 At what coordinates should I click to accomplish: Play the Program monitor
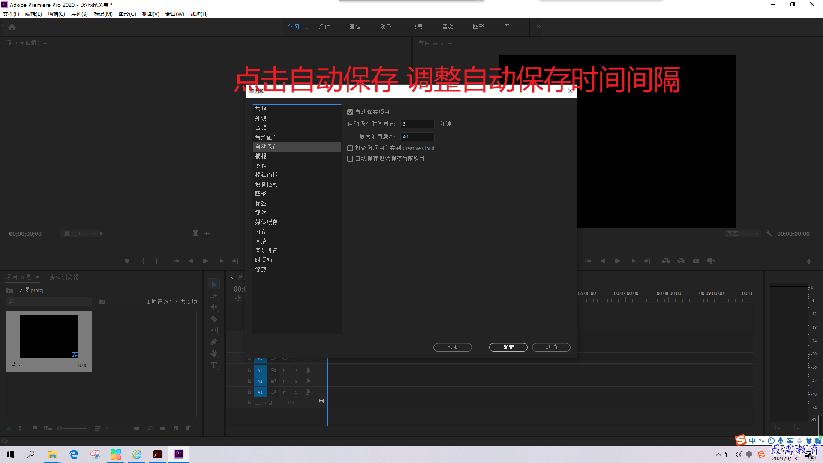617,261
